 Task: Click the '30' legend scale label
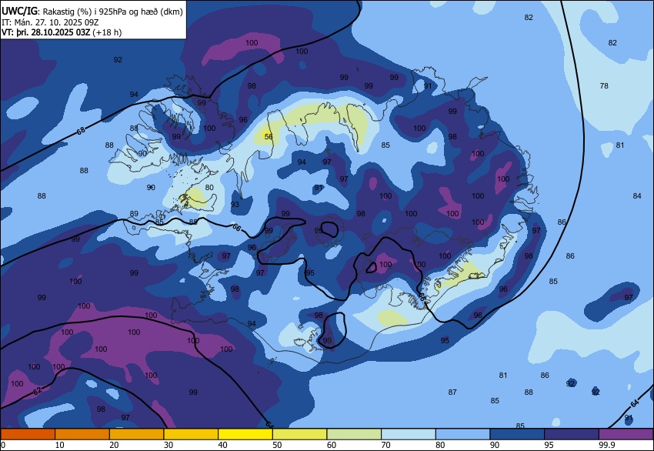(x=168, y=445)
